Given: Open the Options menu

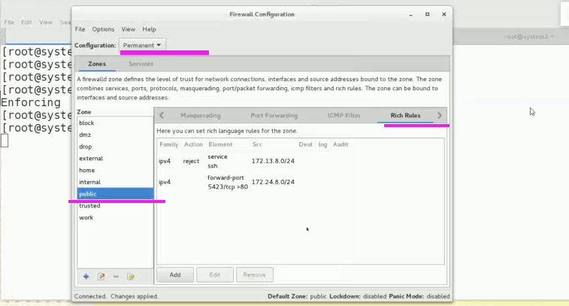Looking at the screenshot, I should [103, 29].
